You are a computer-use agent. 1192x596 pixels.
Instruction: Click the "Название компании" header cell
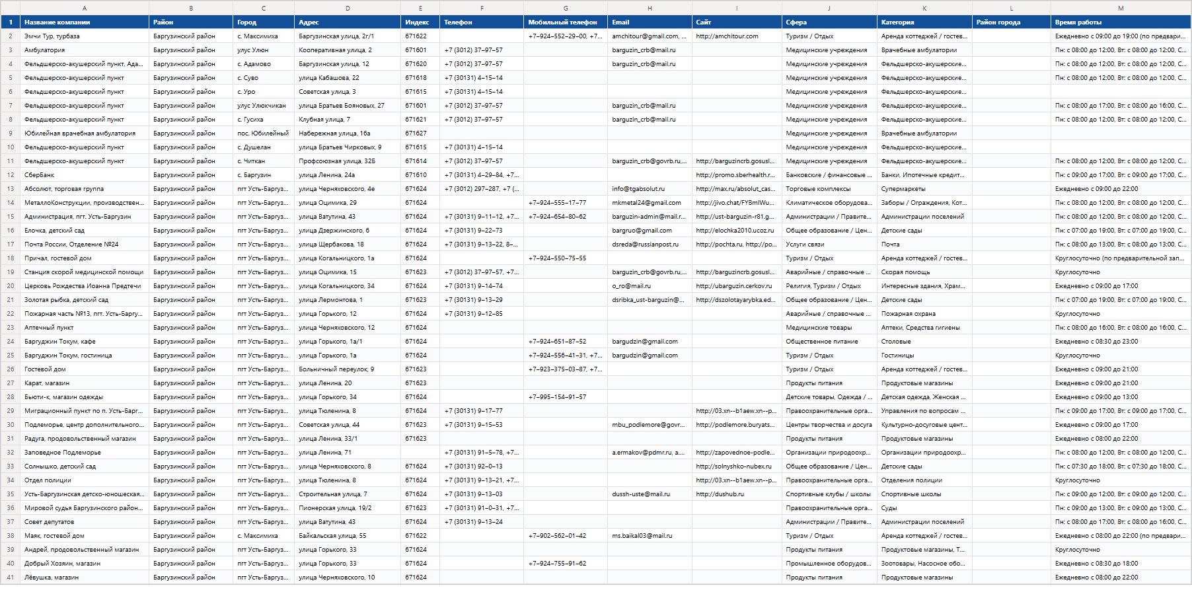[85, 22]
